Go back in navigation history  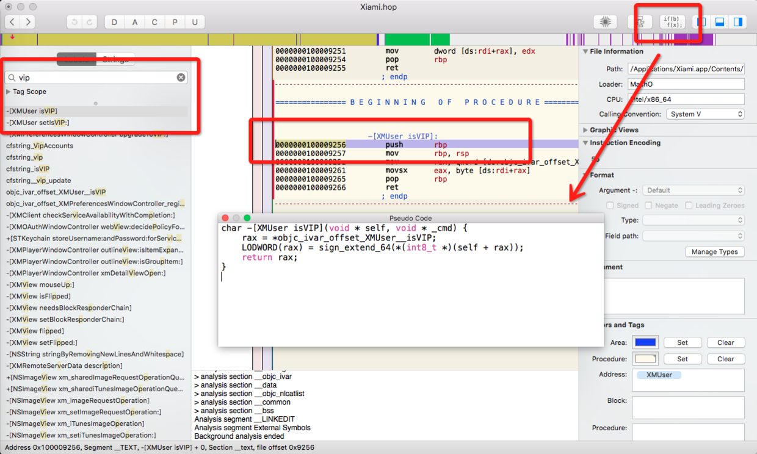point(12,22)
